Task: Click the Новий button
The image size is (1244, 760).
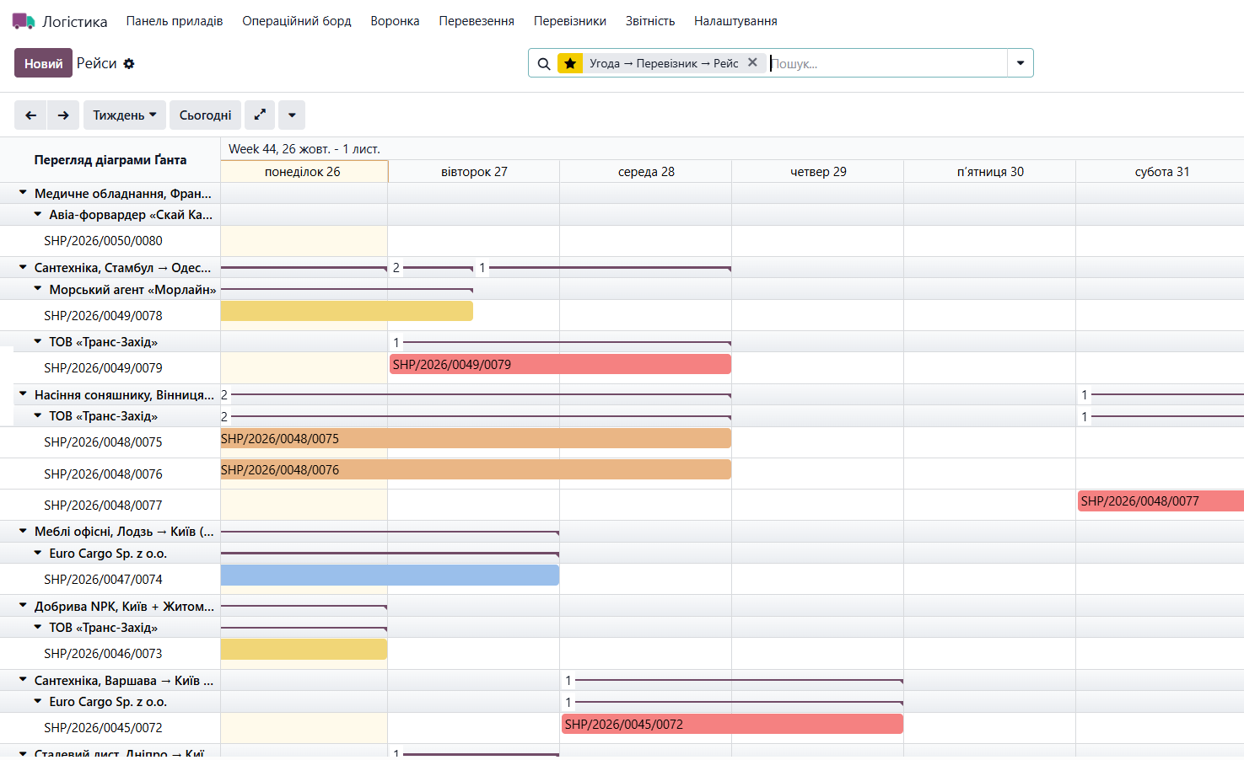Action: pos(43,63)
